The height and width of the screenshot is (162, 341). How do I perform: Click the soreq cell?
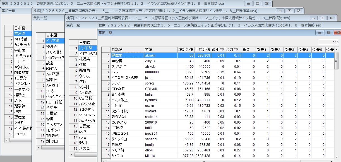coord(160,83)
